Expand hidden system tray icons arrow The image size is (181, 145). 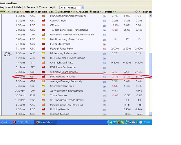(108, 122)
